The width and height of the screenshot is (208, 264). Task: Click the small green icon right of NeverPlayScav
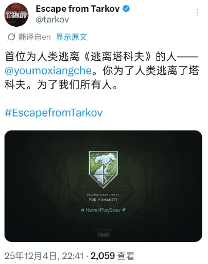(x=124, y=210)
